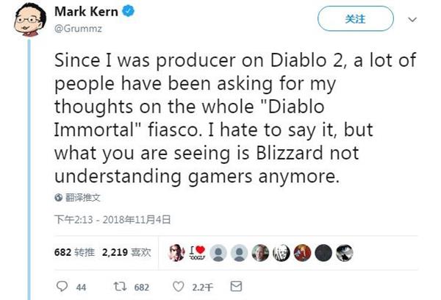
Task: Click the 'I love Google' liker avatar
Action: [x=197, y=252]
